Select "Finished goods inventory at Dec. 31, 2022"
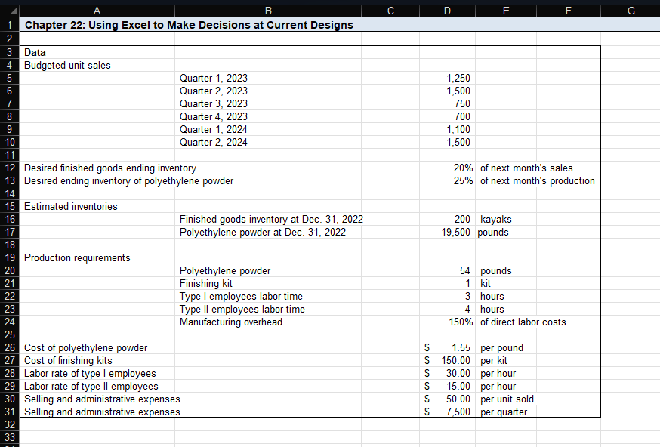 (x=271, y=219)
